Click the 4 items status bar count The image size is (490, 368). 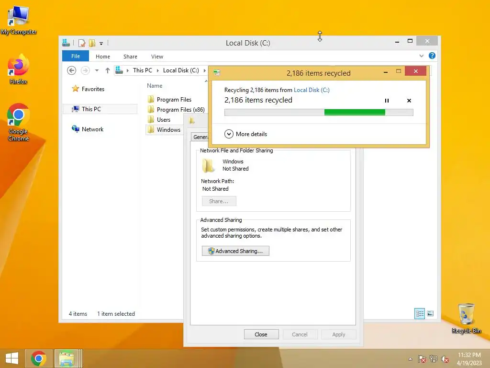click(x=78, y=314)
